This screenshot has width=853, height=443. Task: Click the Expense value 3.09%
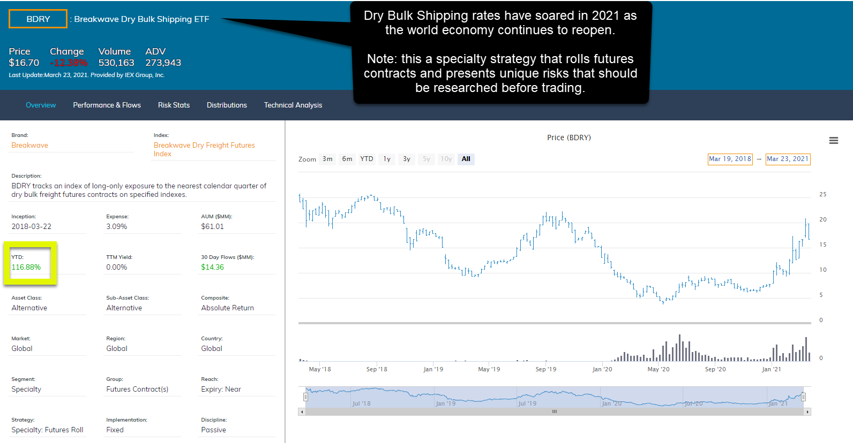117,226
